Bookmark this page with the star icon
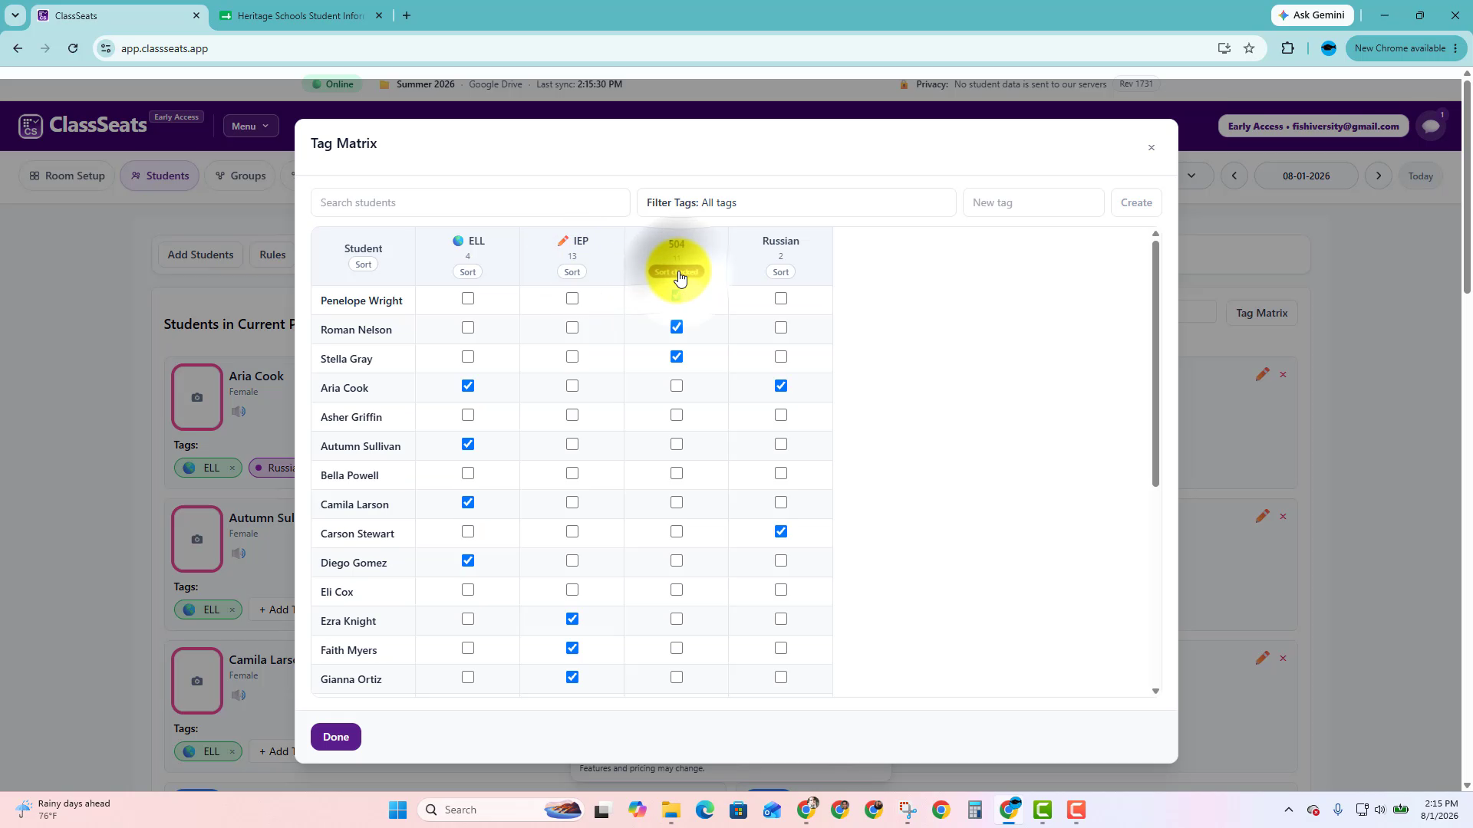The image size is (1473, 828). [1249, 48]
